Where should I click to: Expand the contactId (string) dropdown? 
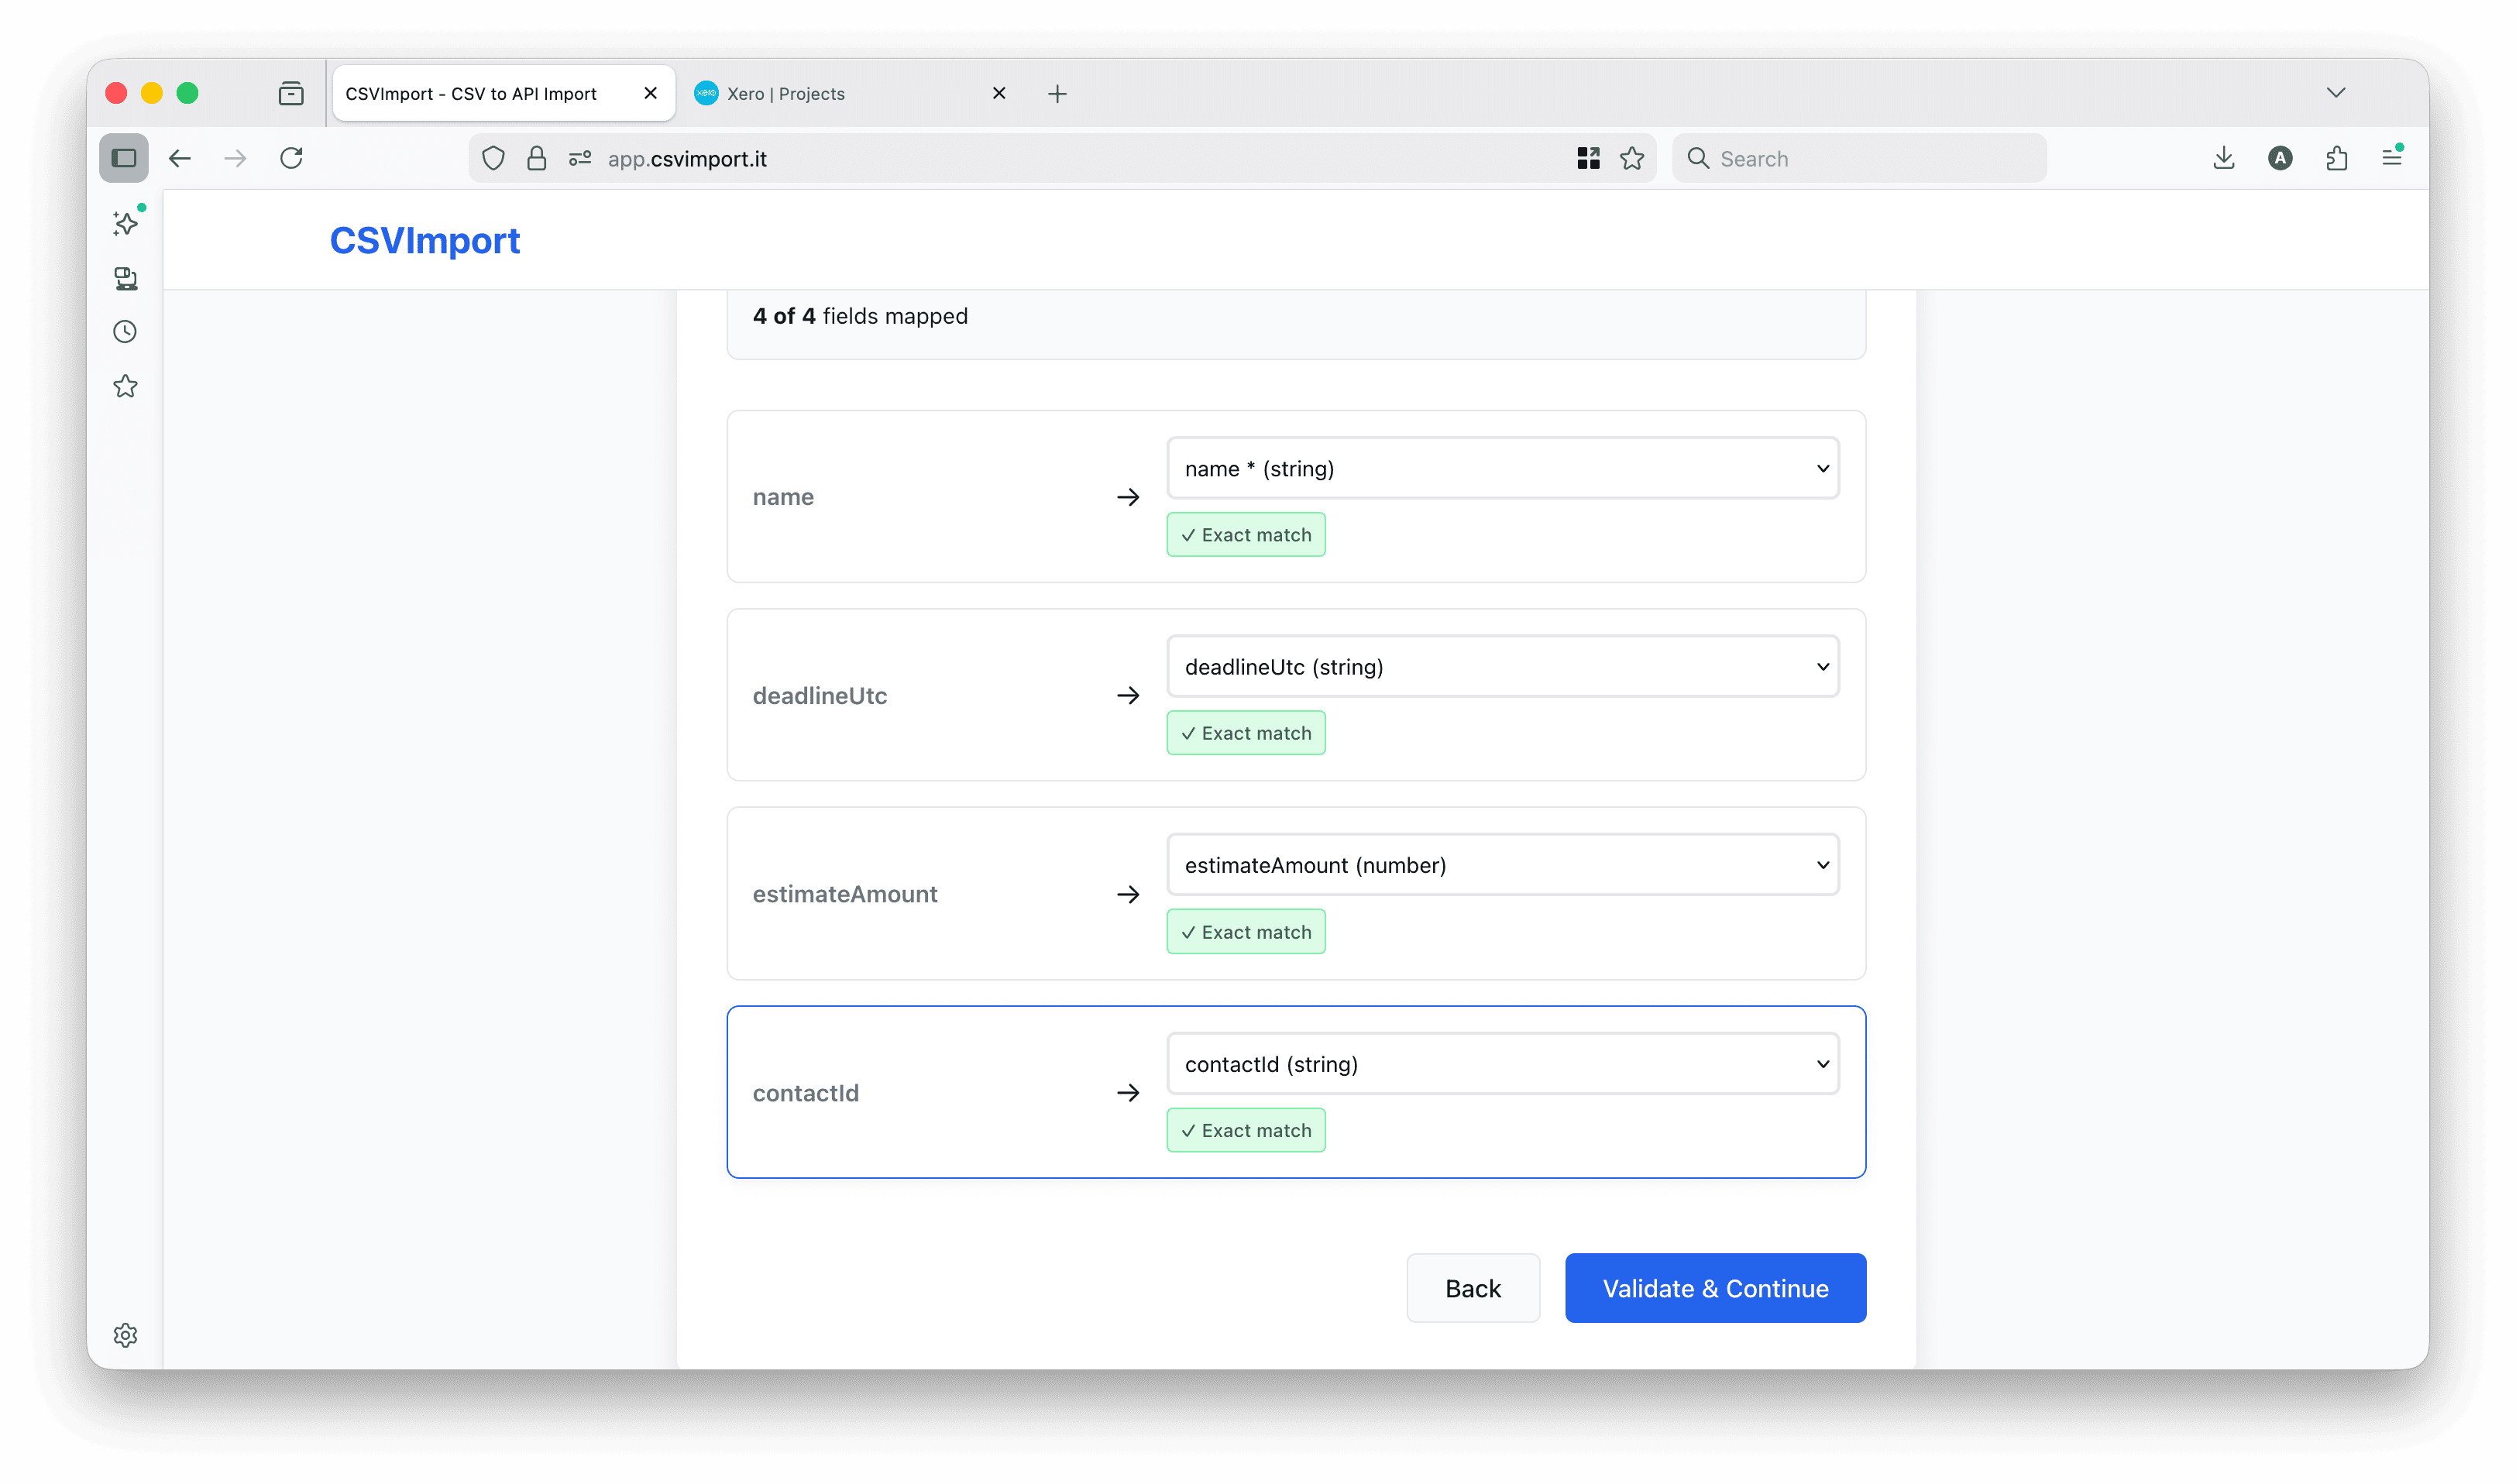1502,1064
